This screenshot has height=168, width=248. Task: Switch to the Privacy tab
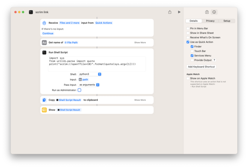[x=210, y=21]
